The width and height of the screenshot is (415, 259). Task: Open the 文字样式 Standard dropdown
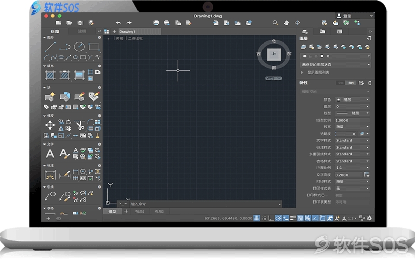[x=352, y=140]
